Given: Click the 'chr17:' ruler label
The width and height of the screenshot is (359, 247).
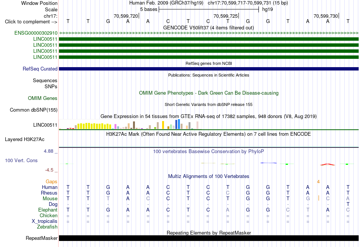Looking at the screenshot, I should (51, 16).
